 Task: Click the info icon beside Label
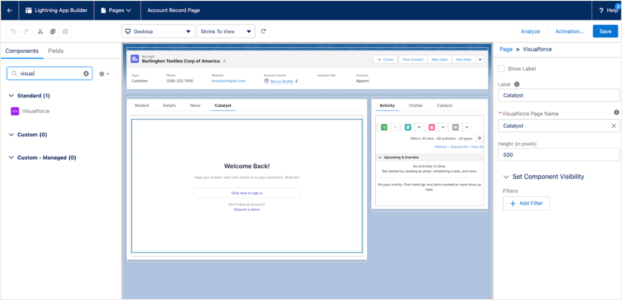pos(517,84)
